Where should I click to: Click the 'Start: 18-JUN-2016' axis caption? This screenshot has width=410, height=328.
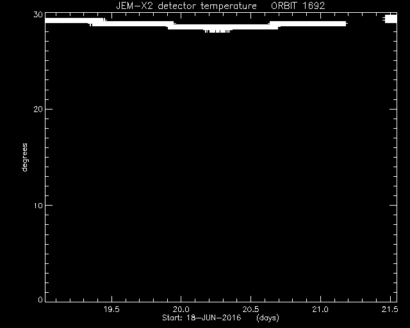pos(202,318)
